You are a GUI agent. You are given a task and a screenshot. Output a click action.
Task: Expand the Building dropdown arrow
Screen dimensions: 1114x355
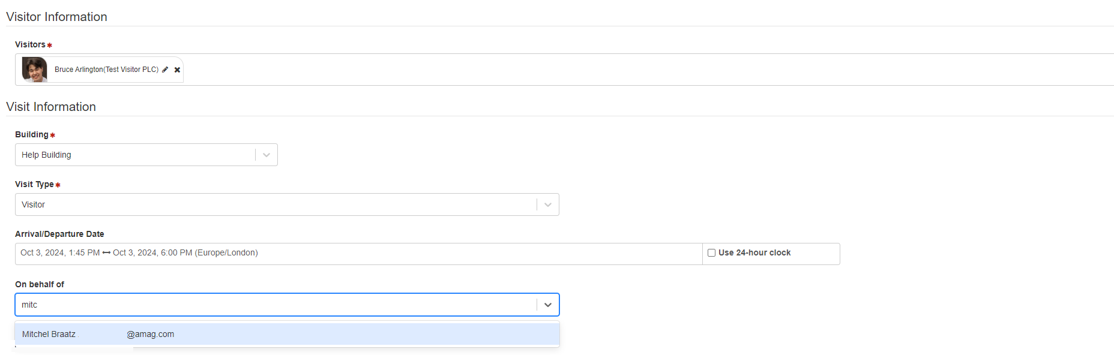(266, 155)
